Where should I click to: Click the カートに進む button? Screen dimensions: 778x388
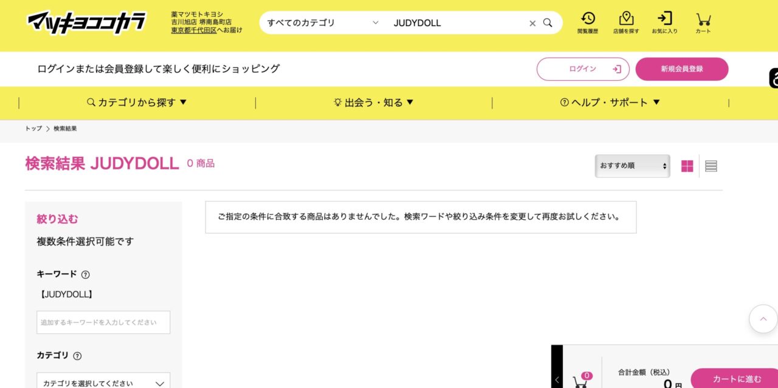tap(734, 379)
